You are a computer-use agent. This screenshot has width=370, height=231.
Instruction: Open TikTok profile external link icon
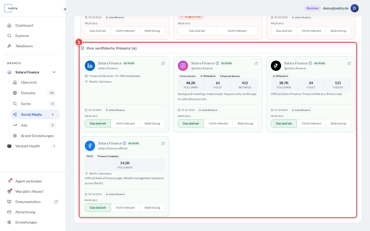pyautogui.click(x=349, y=63)
